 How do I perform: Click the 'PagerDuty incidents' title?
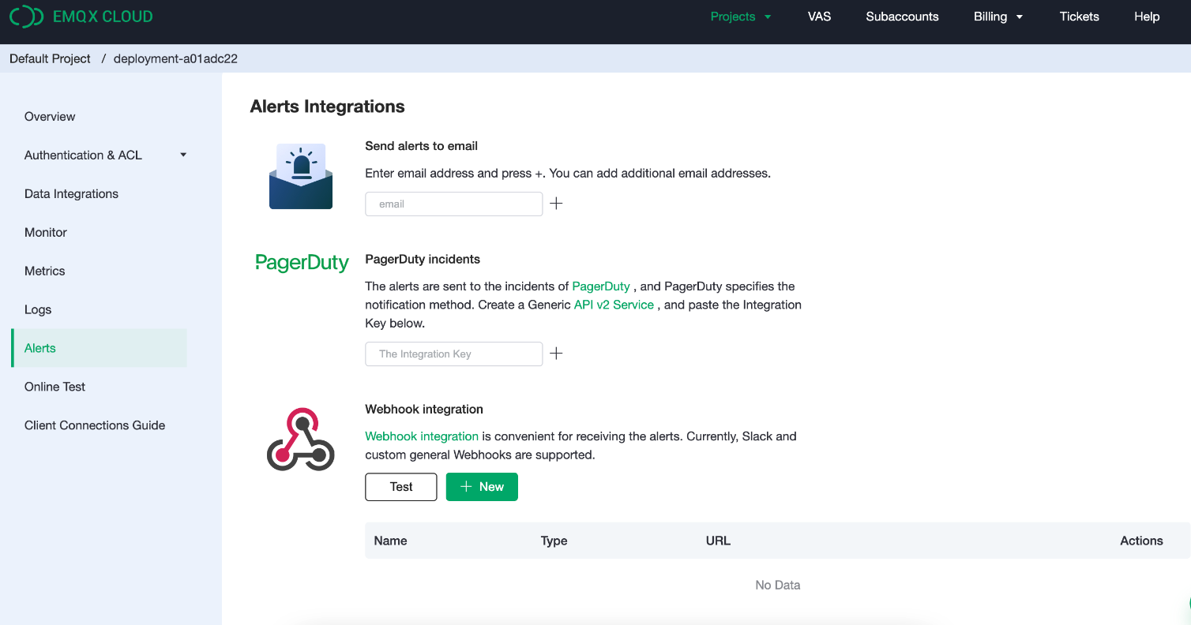(x=423, y=259)
